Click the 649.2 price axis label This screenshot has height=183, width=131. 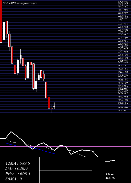122,85
